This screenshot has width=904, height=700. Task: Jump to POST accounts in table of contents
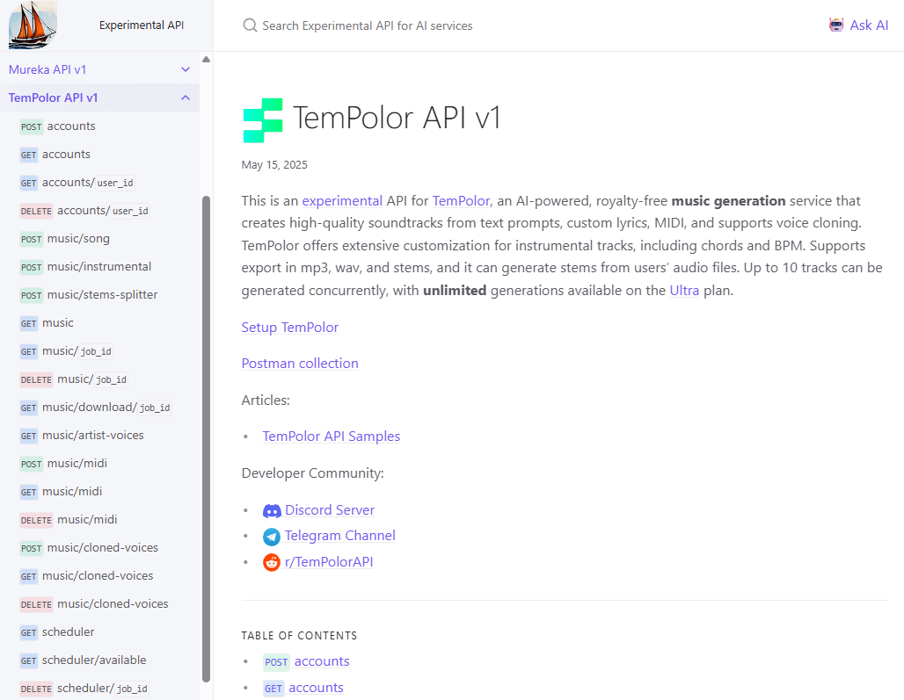tap(306, 661)
